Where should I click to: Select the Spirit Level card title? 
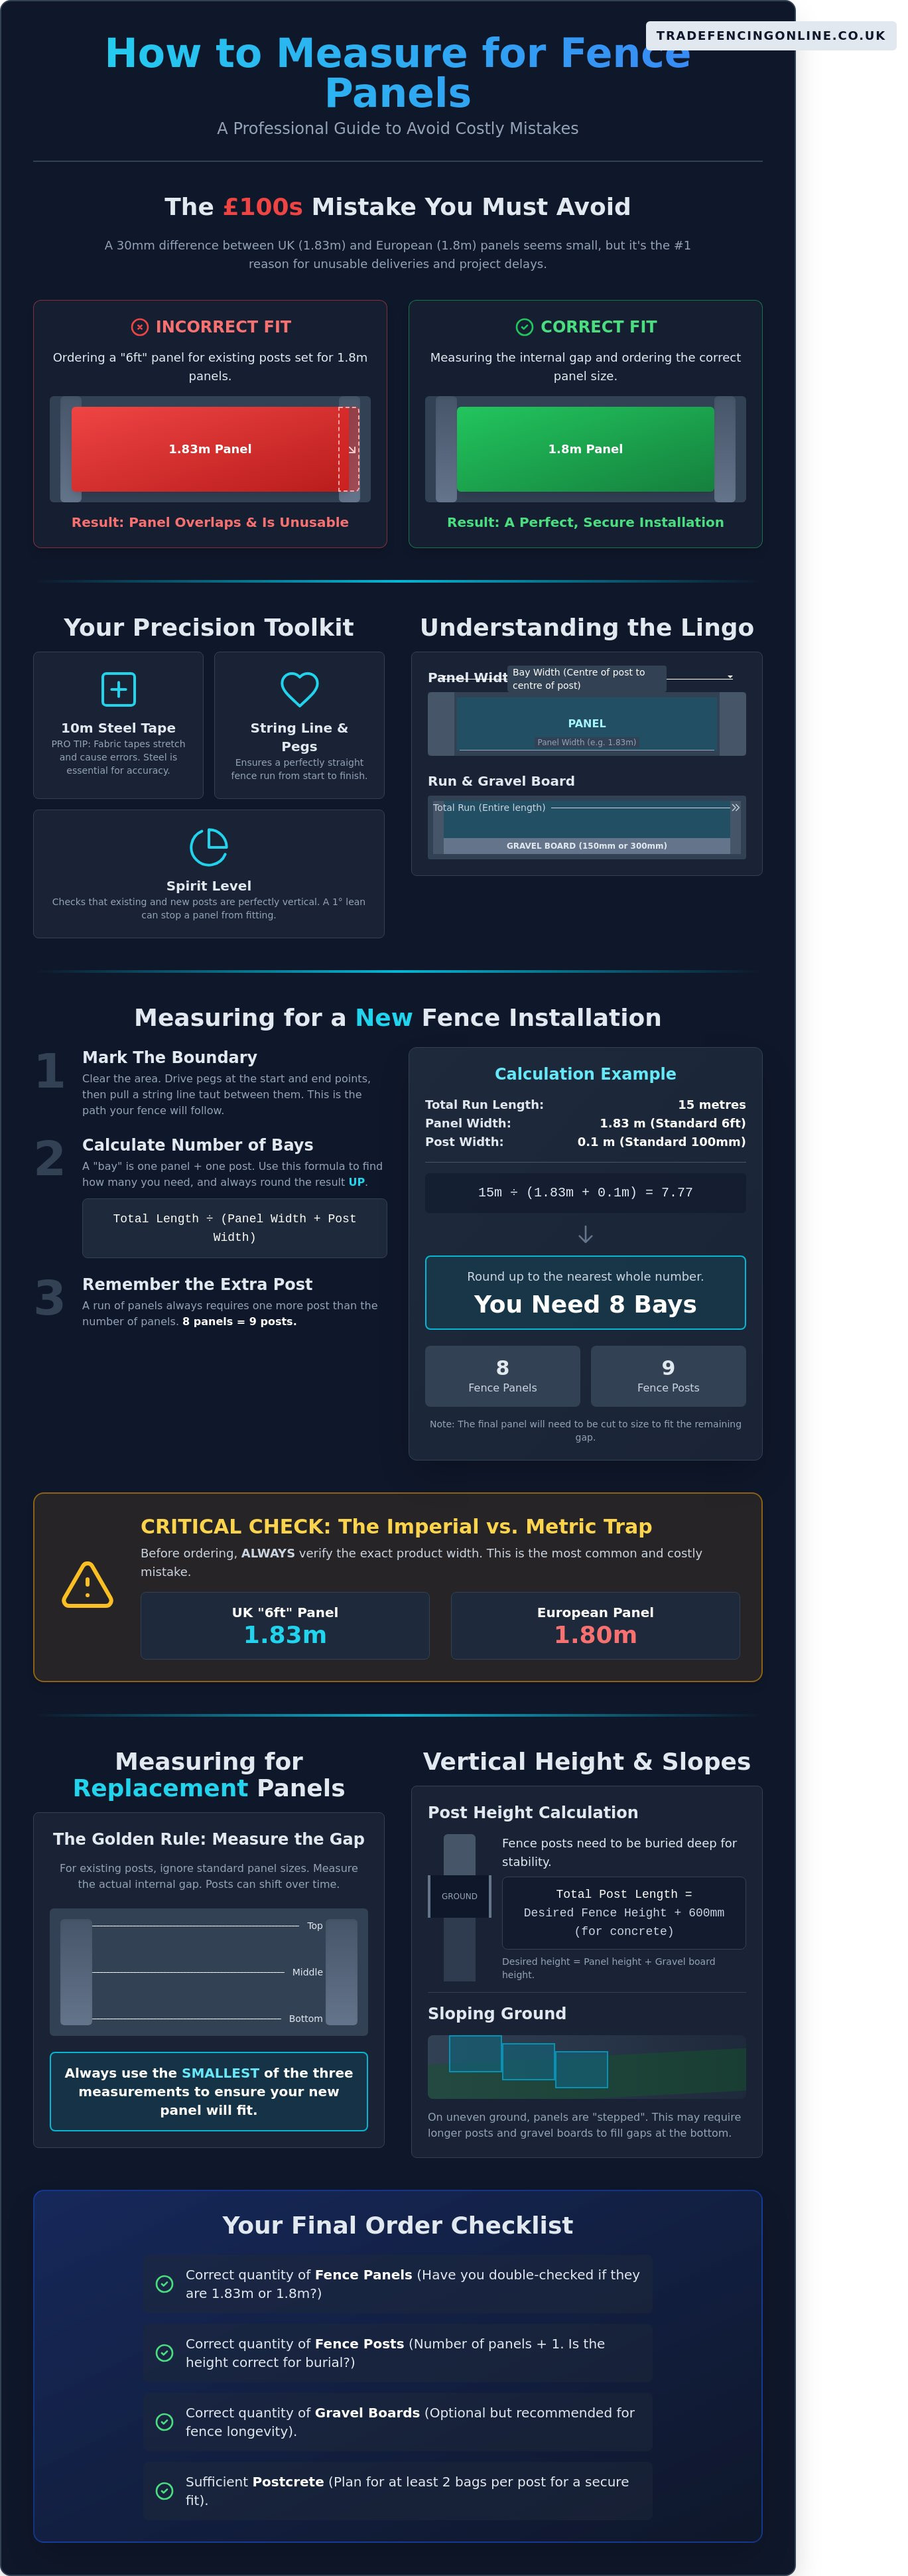(209, 886)
